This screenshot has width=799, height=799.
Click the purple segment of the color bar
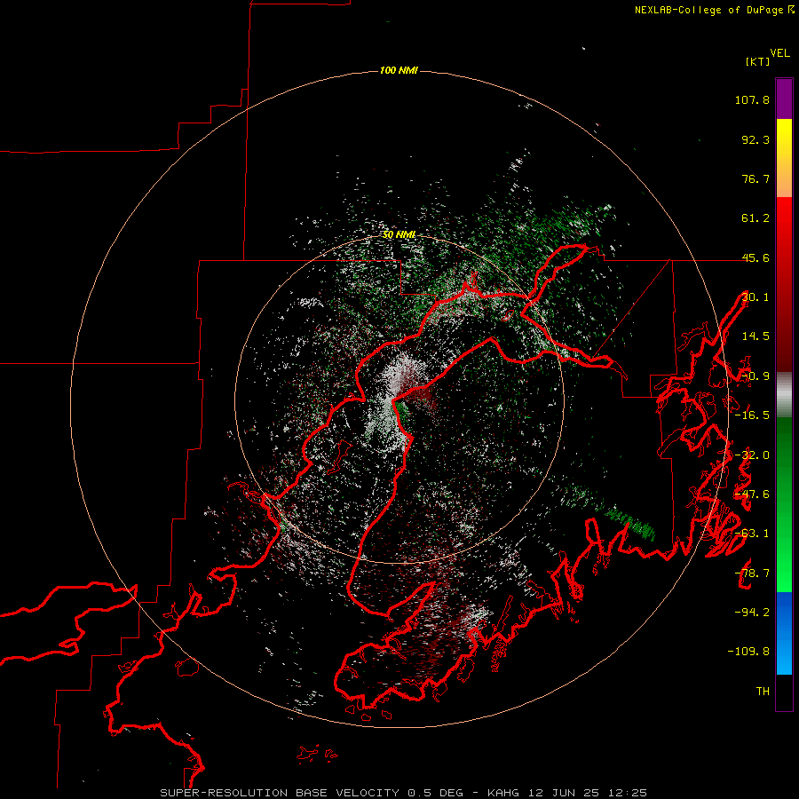[784, 99]
